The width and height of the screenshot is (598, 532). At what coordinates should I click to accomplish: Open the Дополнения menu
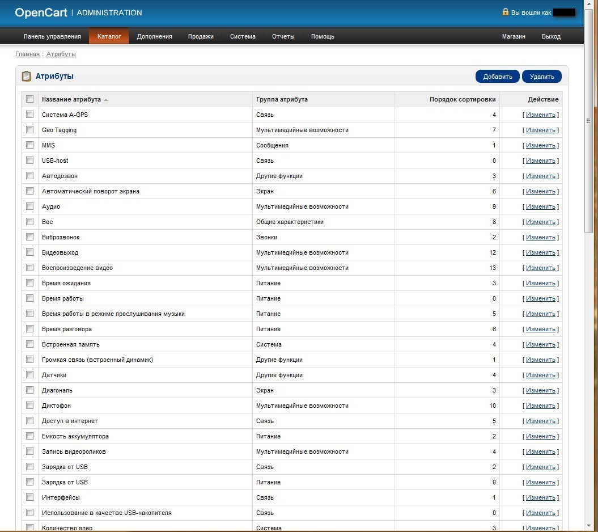[154, 36]
